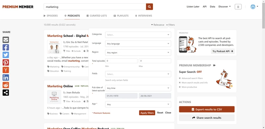This screenshot has height=129, width=265.
Task: Open Marketing Online podcast title
Action: coord(60,86)
